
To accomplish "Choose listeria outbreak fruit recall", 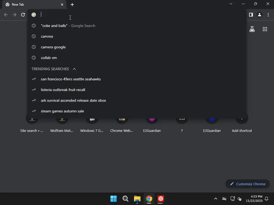I will click(x=137, y=90).
